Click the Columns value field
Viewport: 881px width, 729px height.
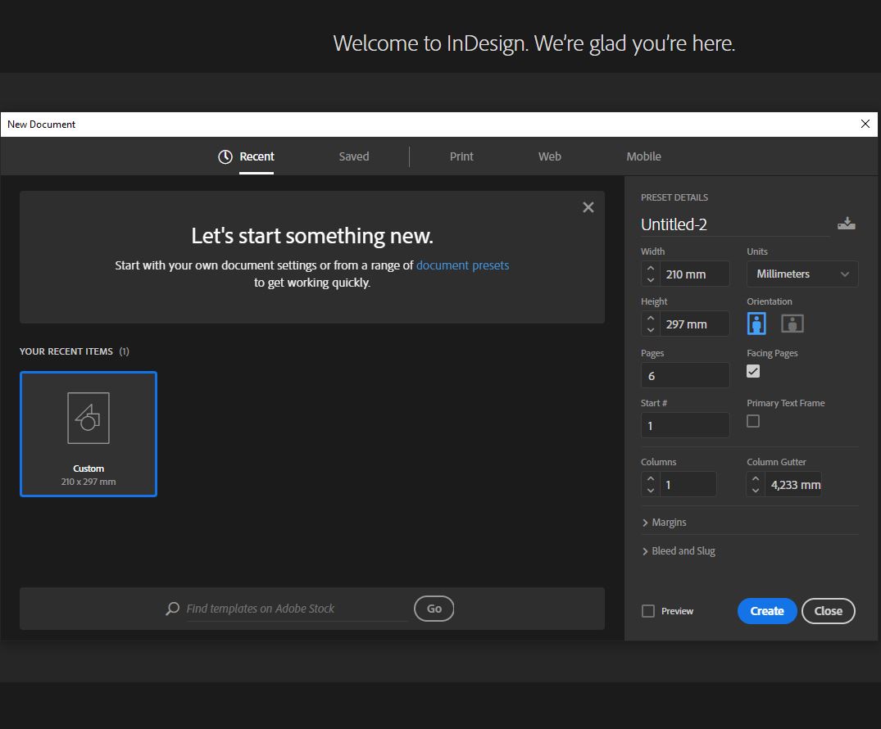(x=688, y=484)
